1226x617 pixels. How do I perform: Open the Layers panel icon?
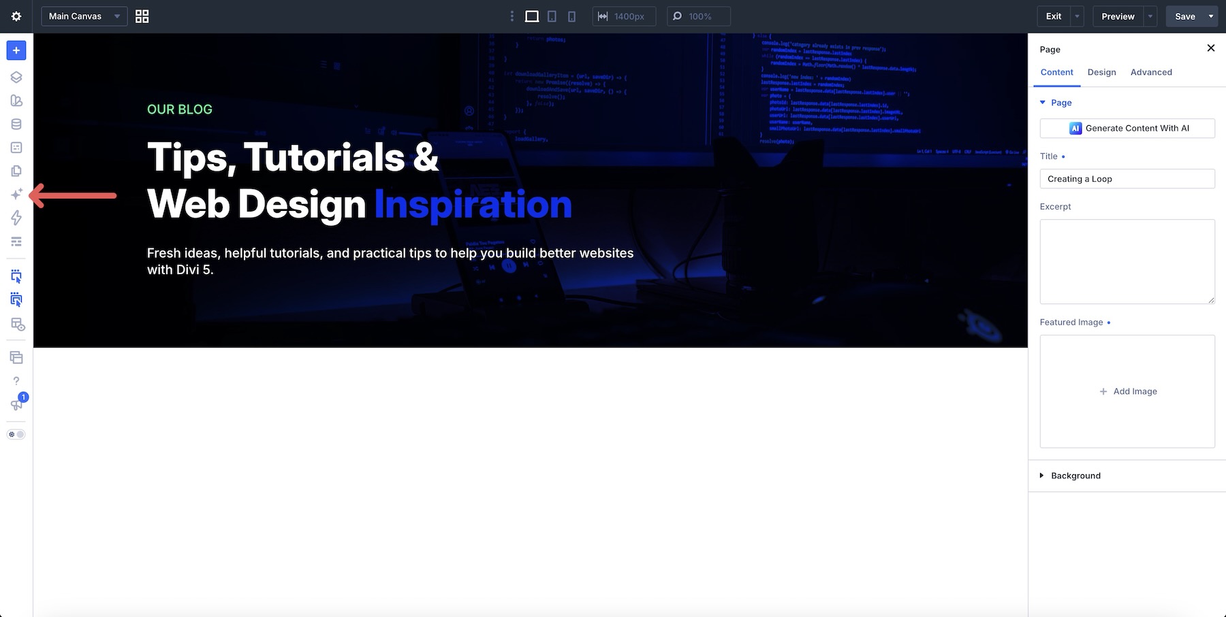pos(16,77)
